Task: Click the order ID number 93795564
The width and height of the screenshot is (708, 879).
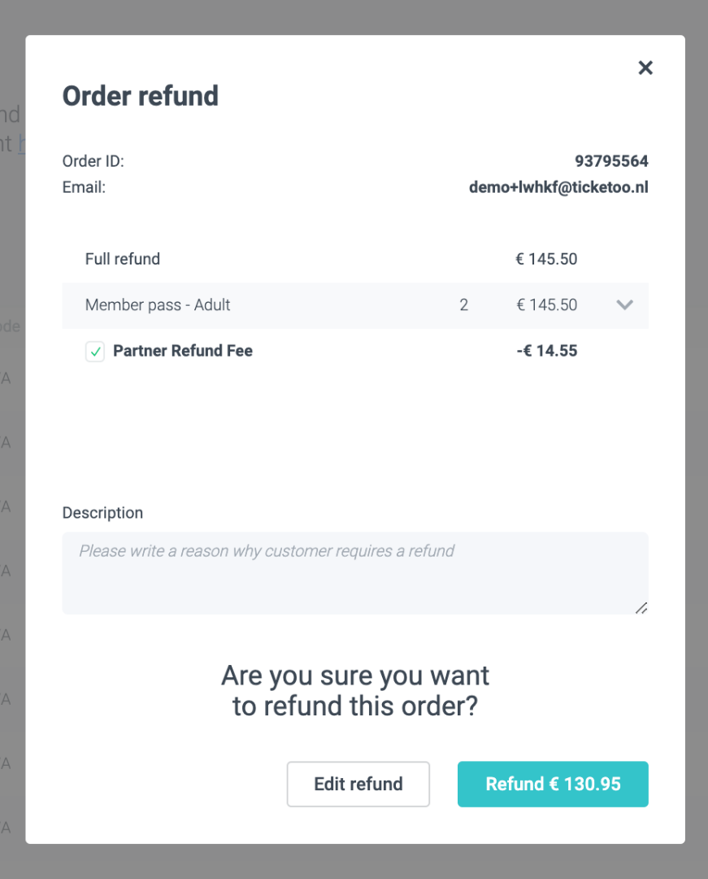Action: click(611, 161)
